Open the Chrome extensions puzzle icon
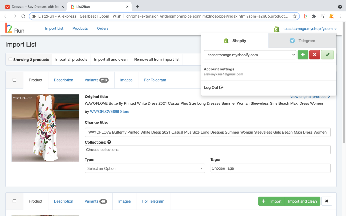This screenshot has height=216, width=346. coord(314,16)
